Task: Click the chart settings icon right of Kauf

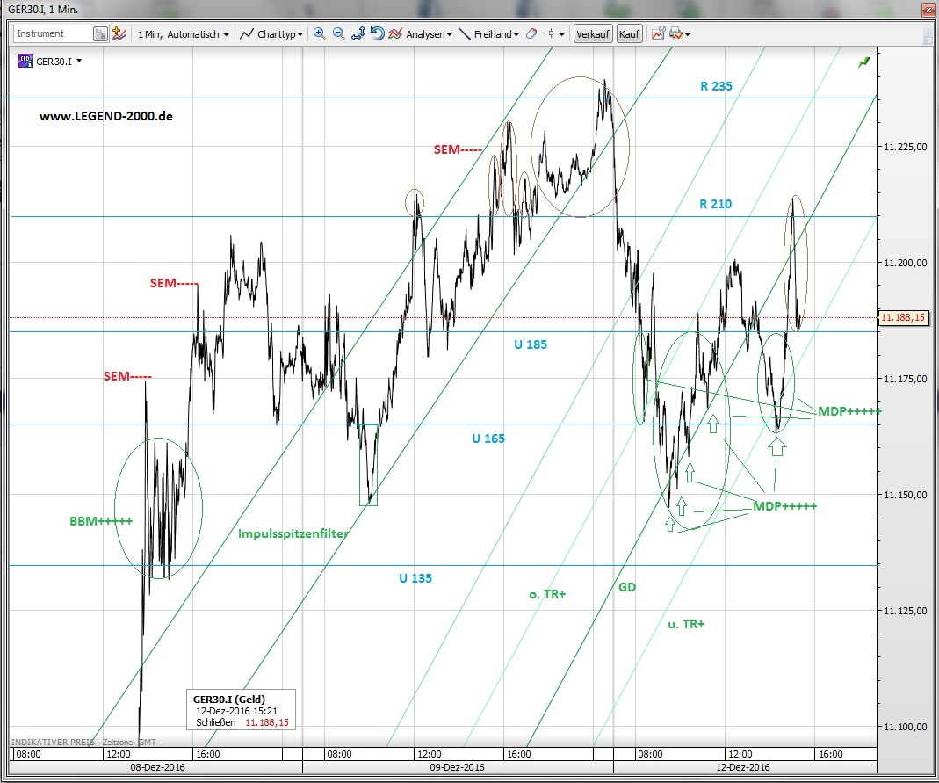Action: click(x=658, y=33)
